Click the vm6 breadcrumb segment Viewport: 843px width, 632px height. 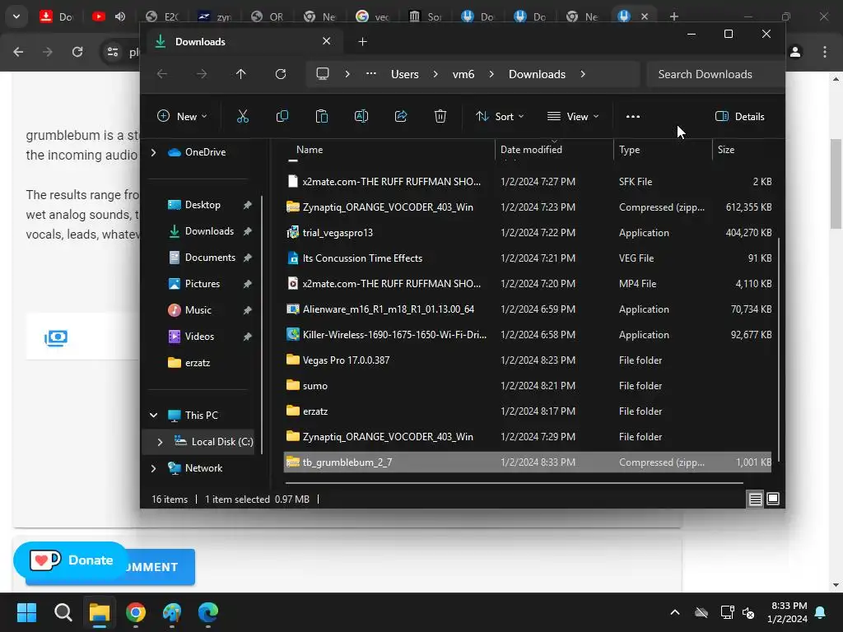click(463, 74)
